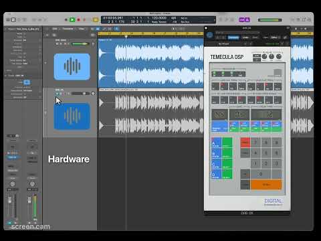Click the left channel strip pan knob
The image size is (321, 241).
pos(13,184)
